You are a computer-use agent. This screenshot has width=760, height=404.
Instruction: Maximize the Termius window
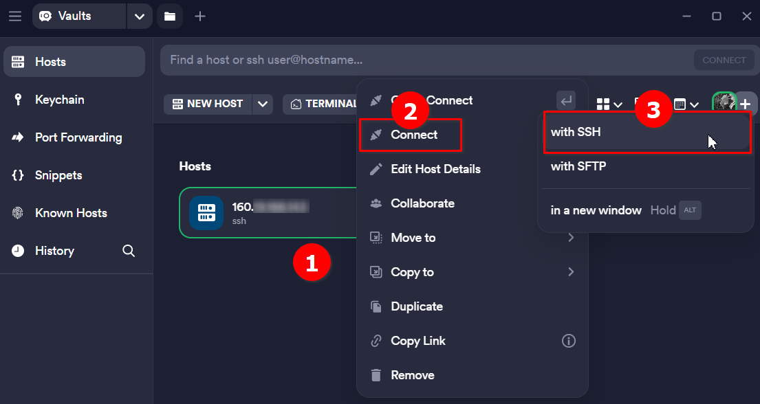tap(717, 16)
